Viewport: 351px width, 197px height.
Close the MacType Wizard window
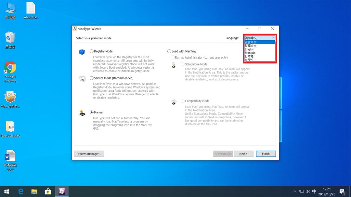click(x=272, y=29)
